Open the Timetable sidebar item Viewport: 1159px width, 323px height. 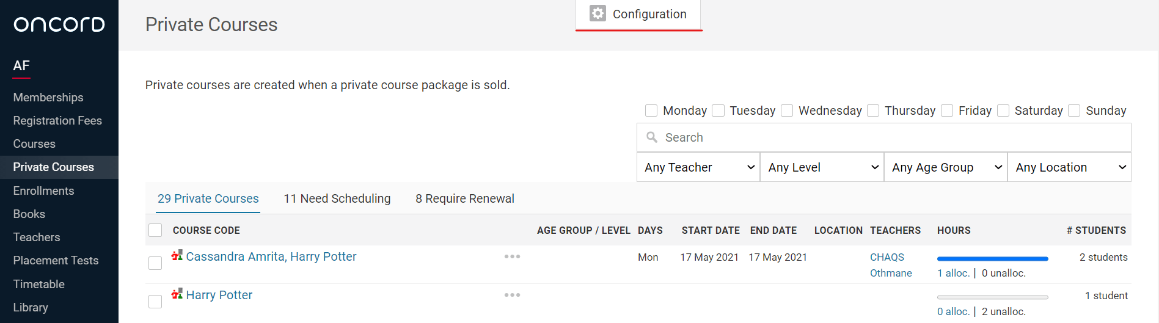pos(39,284)
